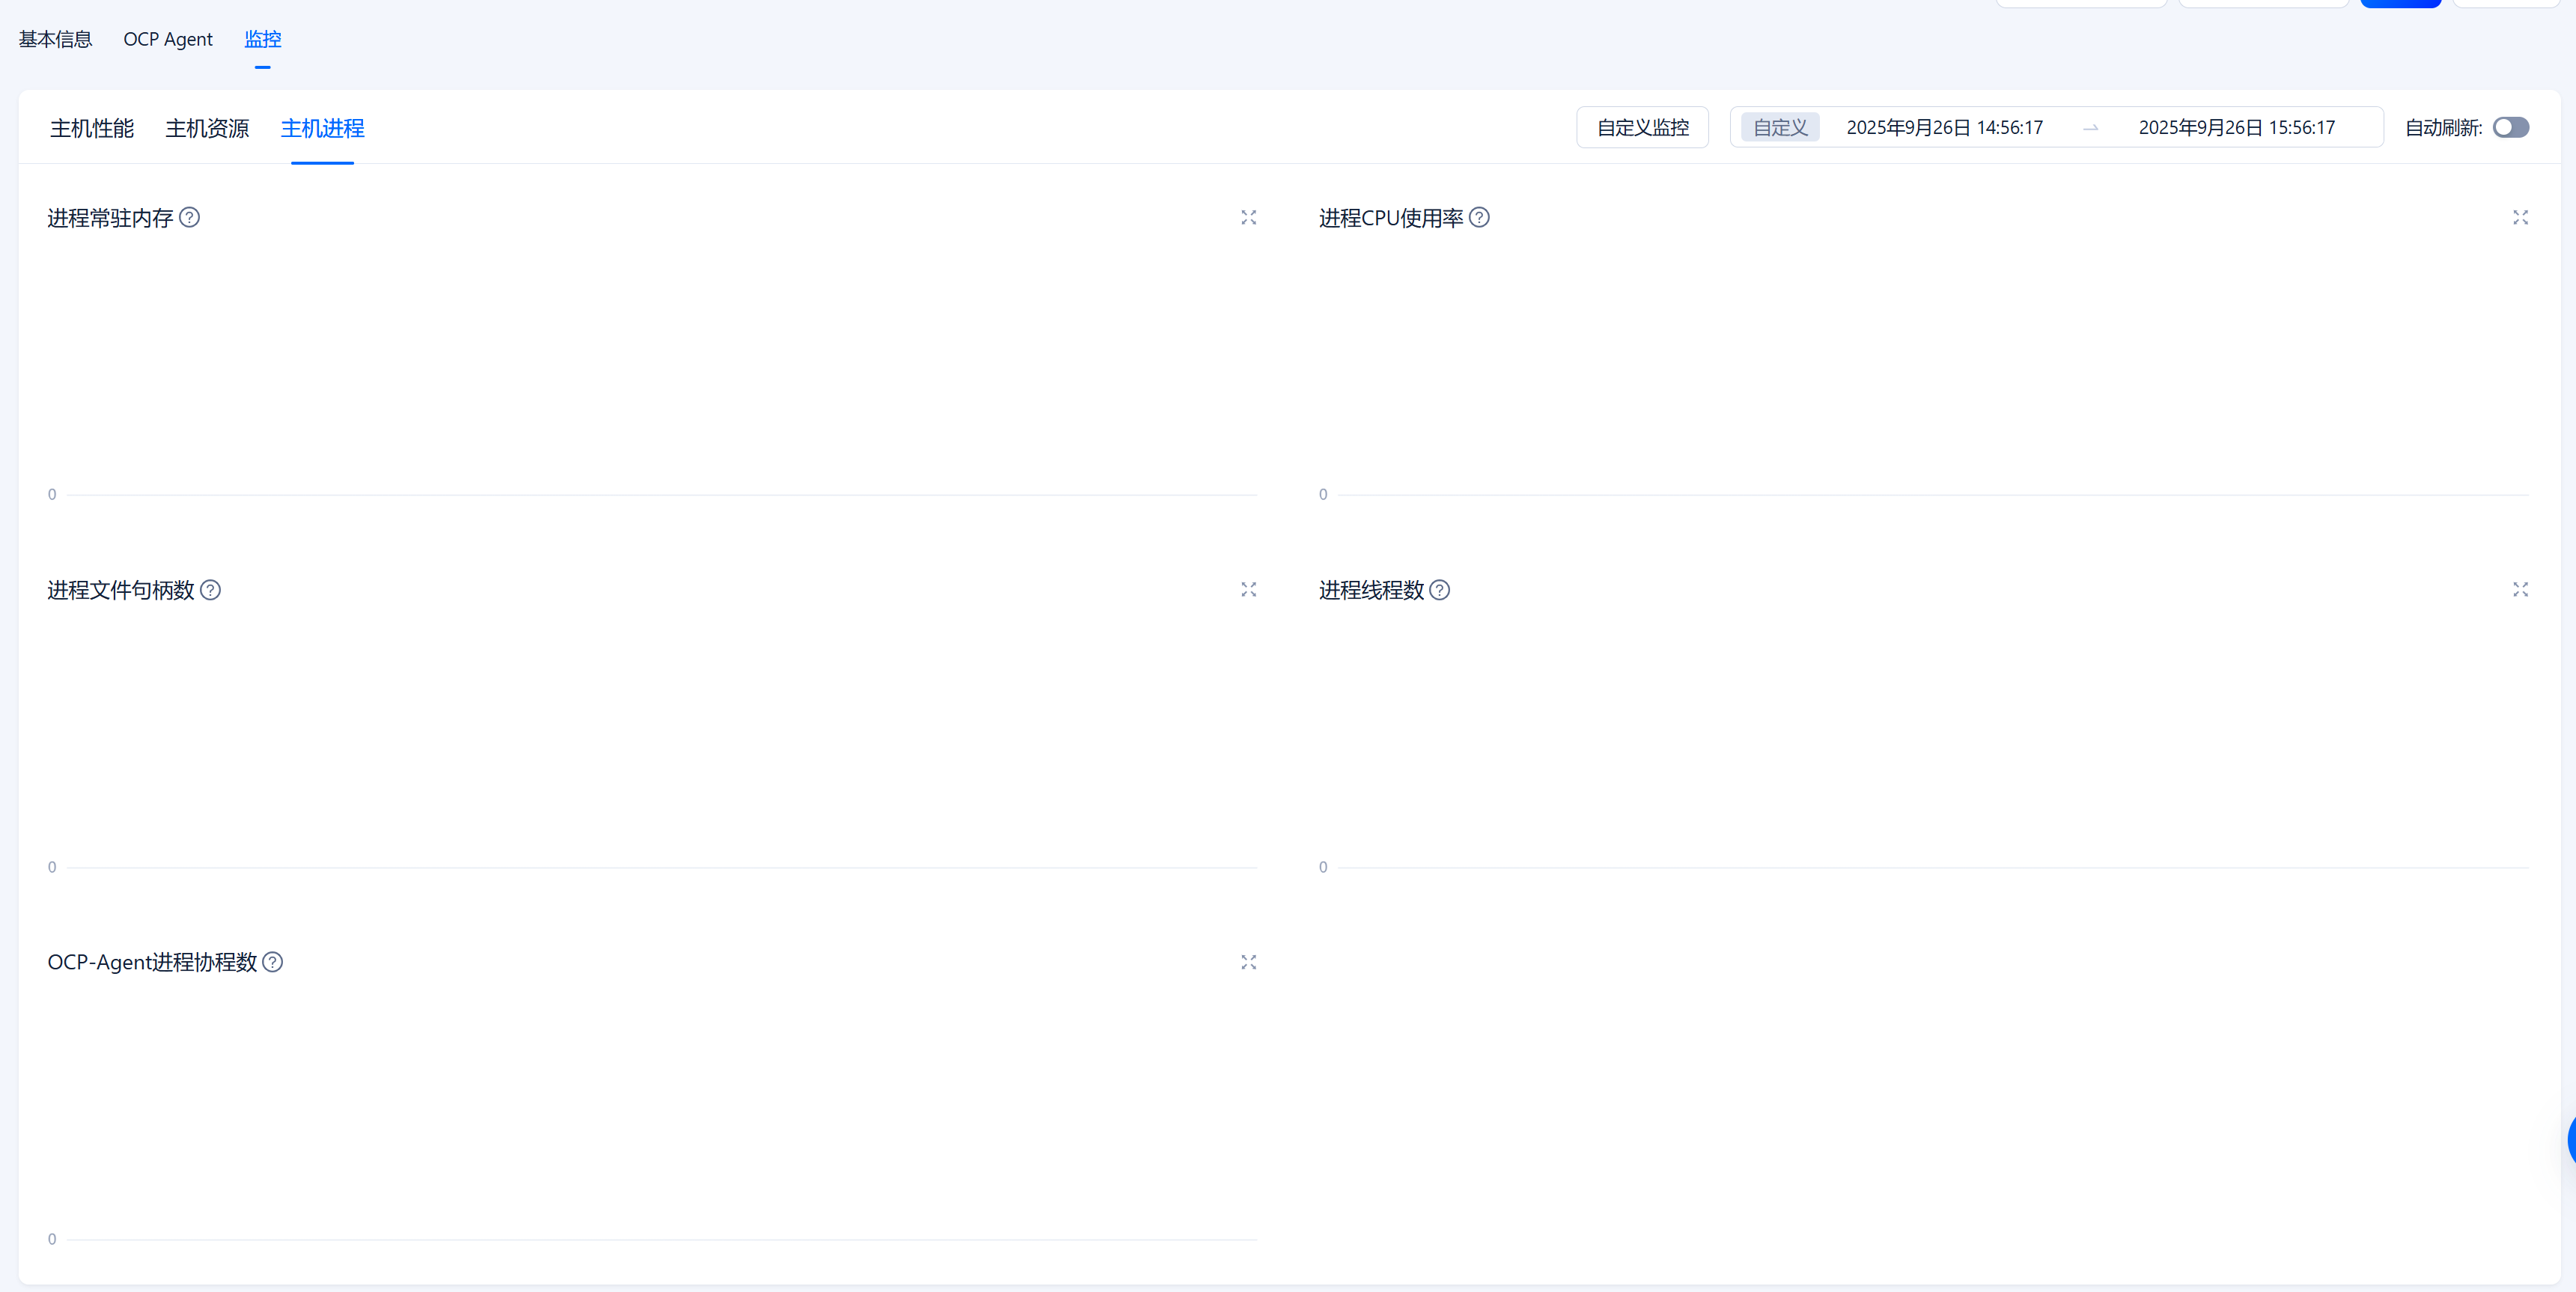This screenshot has width=2576, height=1292.
Task: Select the 监控 tab
Action: (262, 39)
